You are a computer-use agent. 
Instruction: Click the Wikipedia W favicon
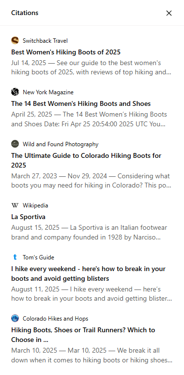coord(15,205)
